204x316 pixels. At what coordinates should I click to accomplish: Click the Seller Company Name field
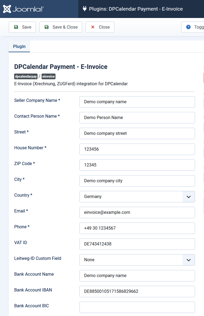(x=137, y=102)
